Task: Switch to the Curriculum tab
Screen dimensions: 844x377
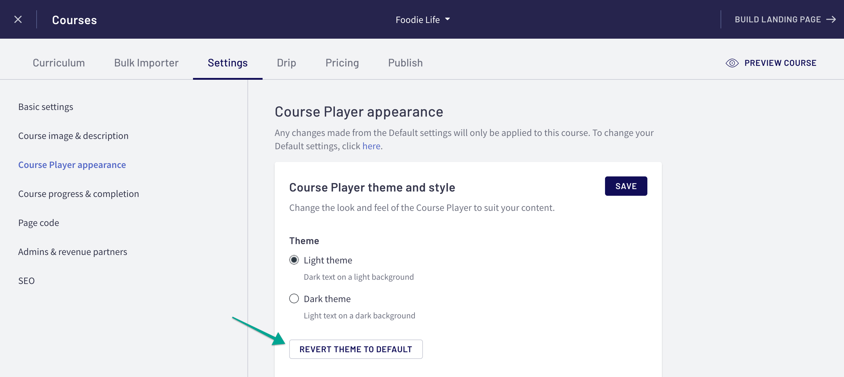Action: pyautogui.click(x=59, y=63)
